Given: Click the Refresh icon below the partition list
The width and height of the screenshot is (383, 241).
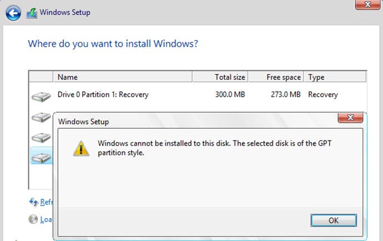Looking at the screenshot, I should pos(33,202).
